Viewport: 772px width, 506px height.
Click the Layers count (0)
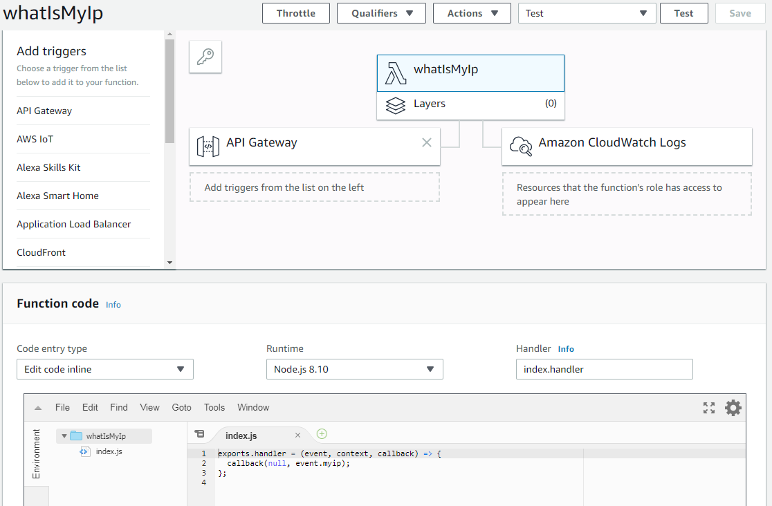551,104
